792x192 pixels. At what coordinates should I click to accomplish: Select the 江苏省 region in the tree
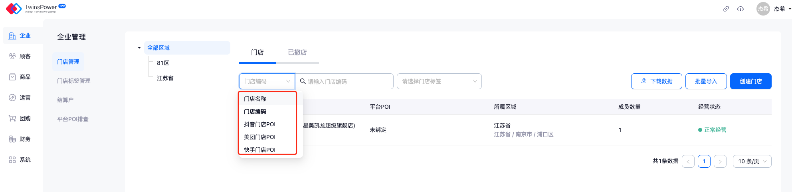pos(165,78)
